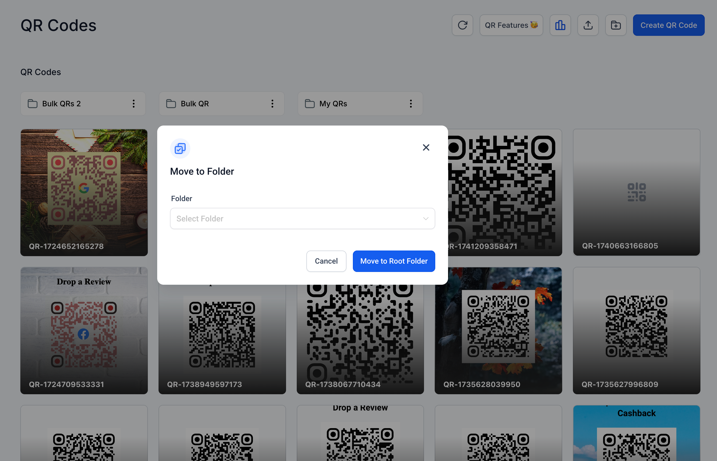Viewport: 717px width, 461px height.
Task: Click the new folder icon button
Action: 616,25
